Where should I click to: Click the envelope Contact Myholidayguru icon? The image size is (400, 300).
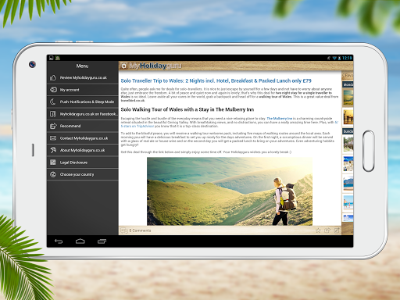coord(53,138)
